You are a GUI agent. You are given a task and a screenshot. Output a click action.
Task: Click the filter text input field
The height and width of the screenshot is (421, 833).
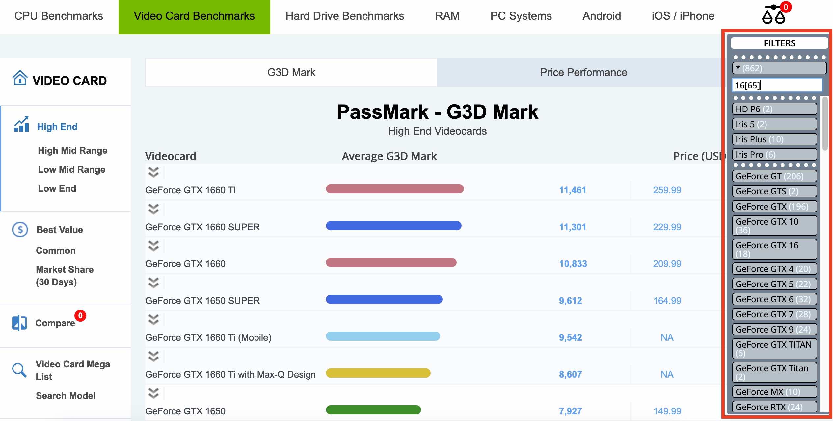777,86
